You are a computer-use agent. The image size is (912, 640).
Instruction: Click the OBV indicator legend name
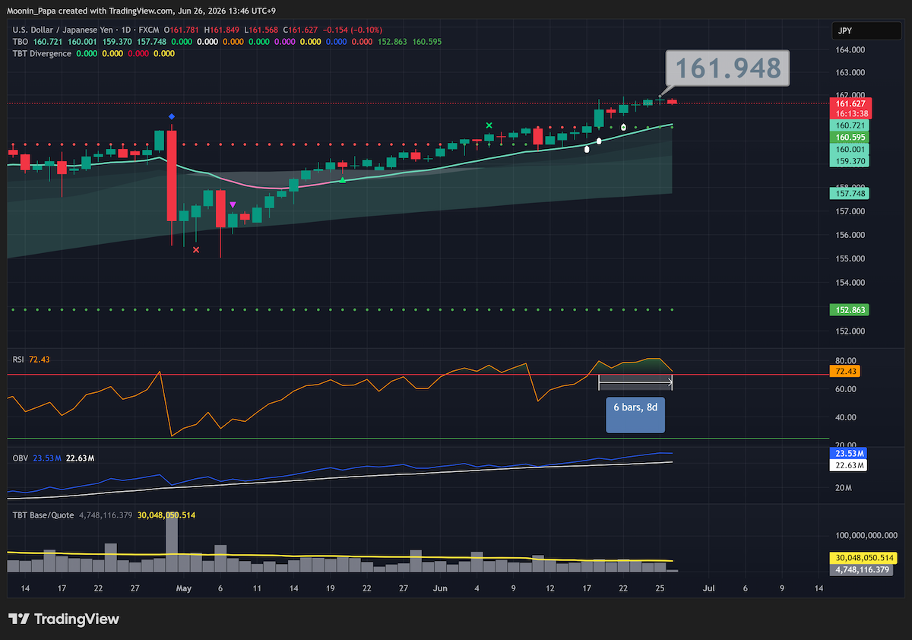[x=21, y=458]
